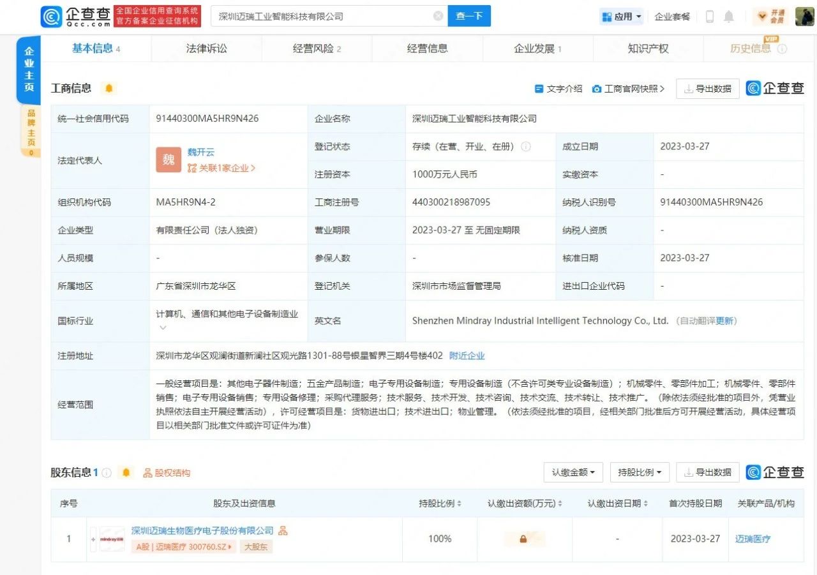Open the 持股比例 filter dropdown

640,472
